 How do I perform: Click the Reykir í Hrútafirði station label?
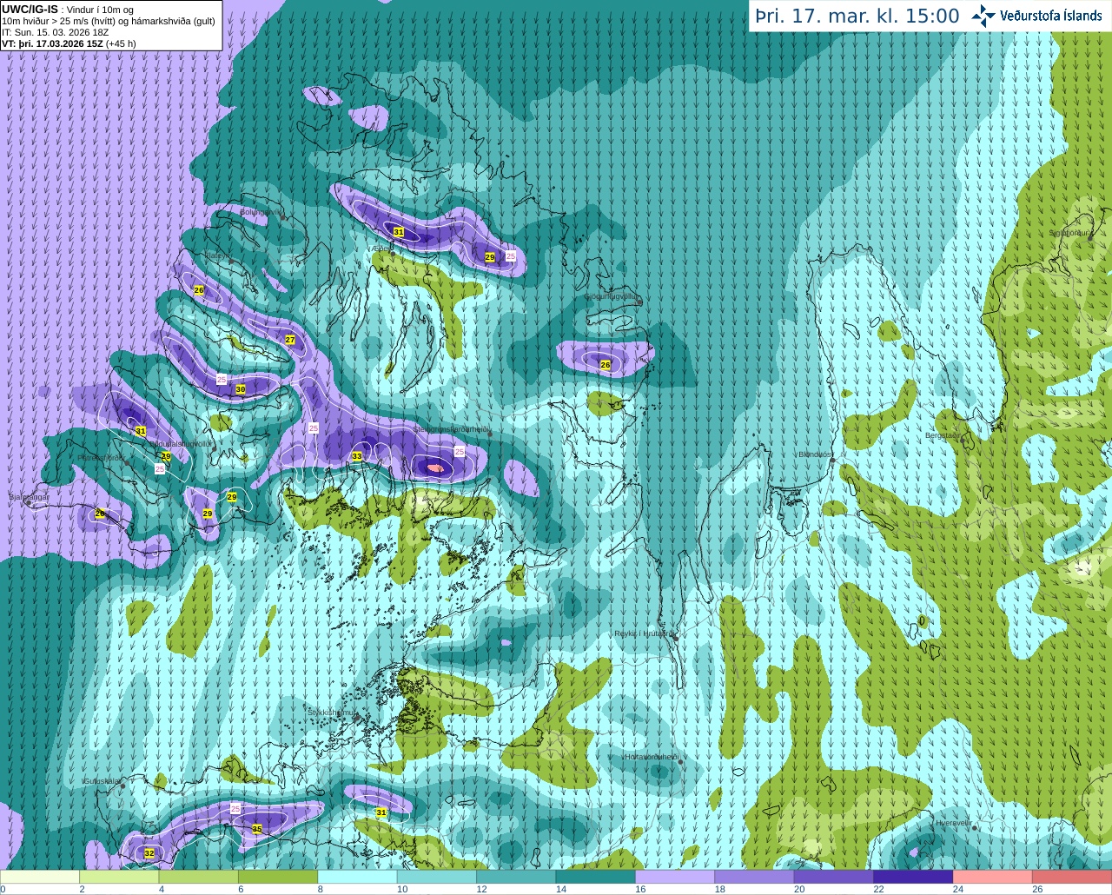(644, 633)
